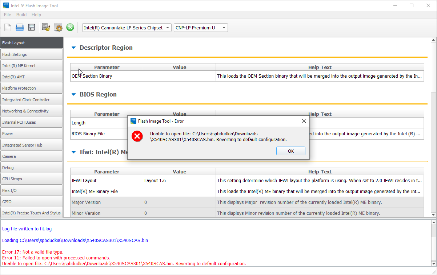Select the GPIO tab
The height and width of the screenshot is (275, 437).
[32, 202]
